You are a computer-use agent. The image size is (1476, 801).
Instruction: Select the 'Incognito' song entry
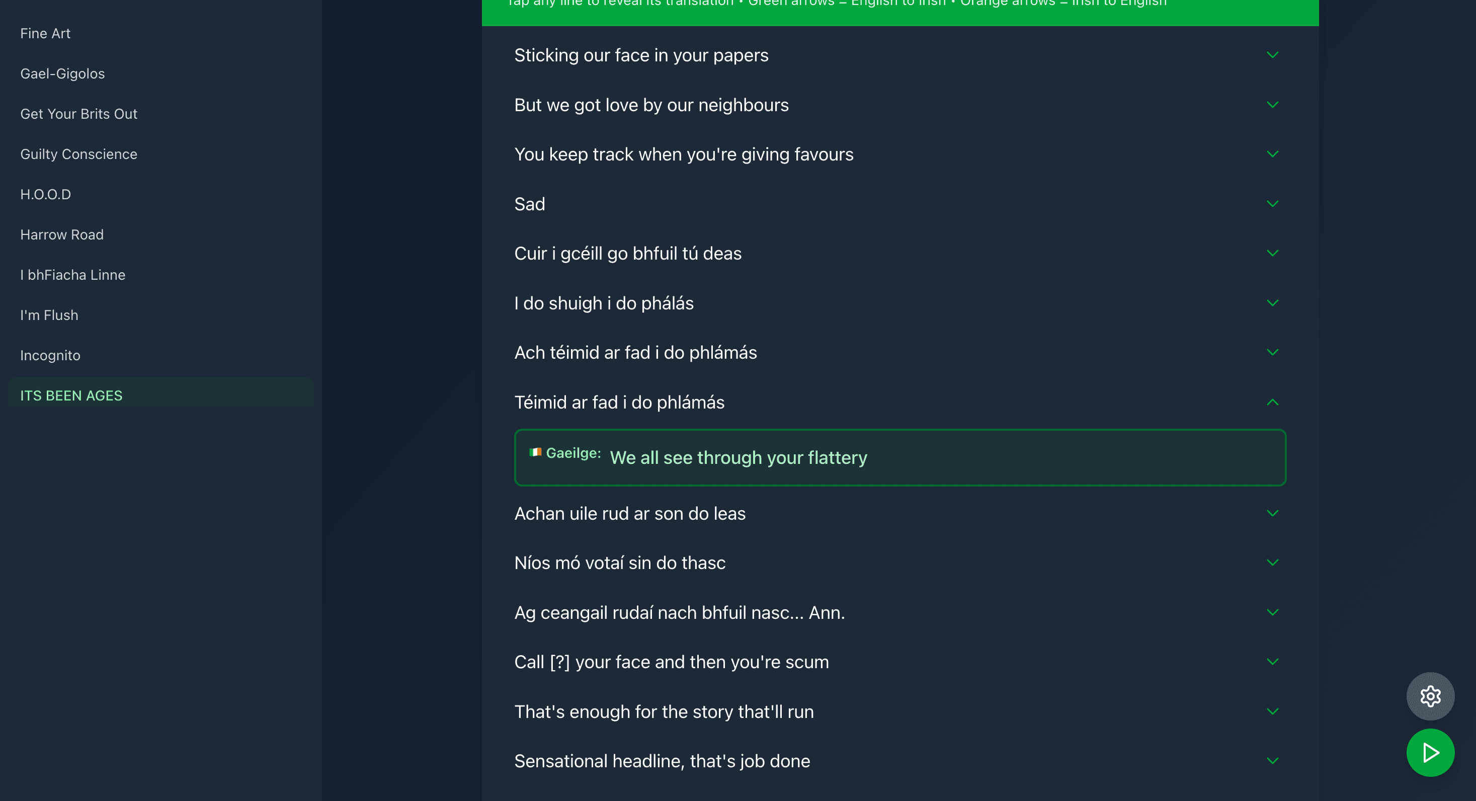50,355
